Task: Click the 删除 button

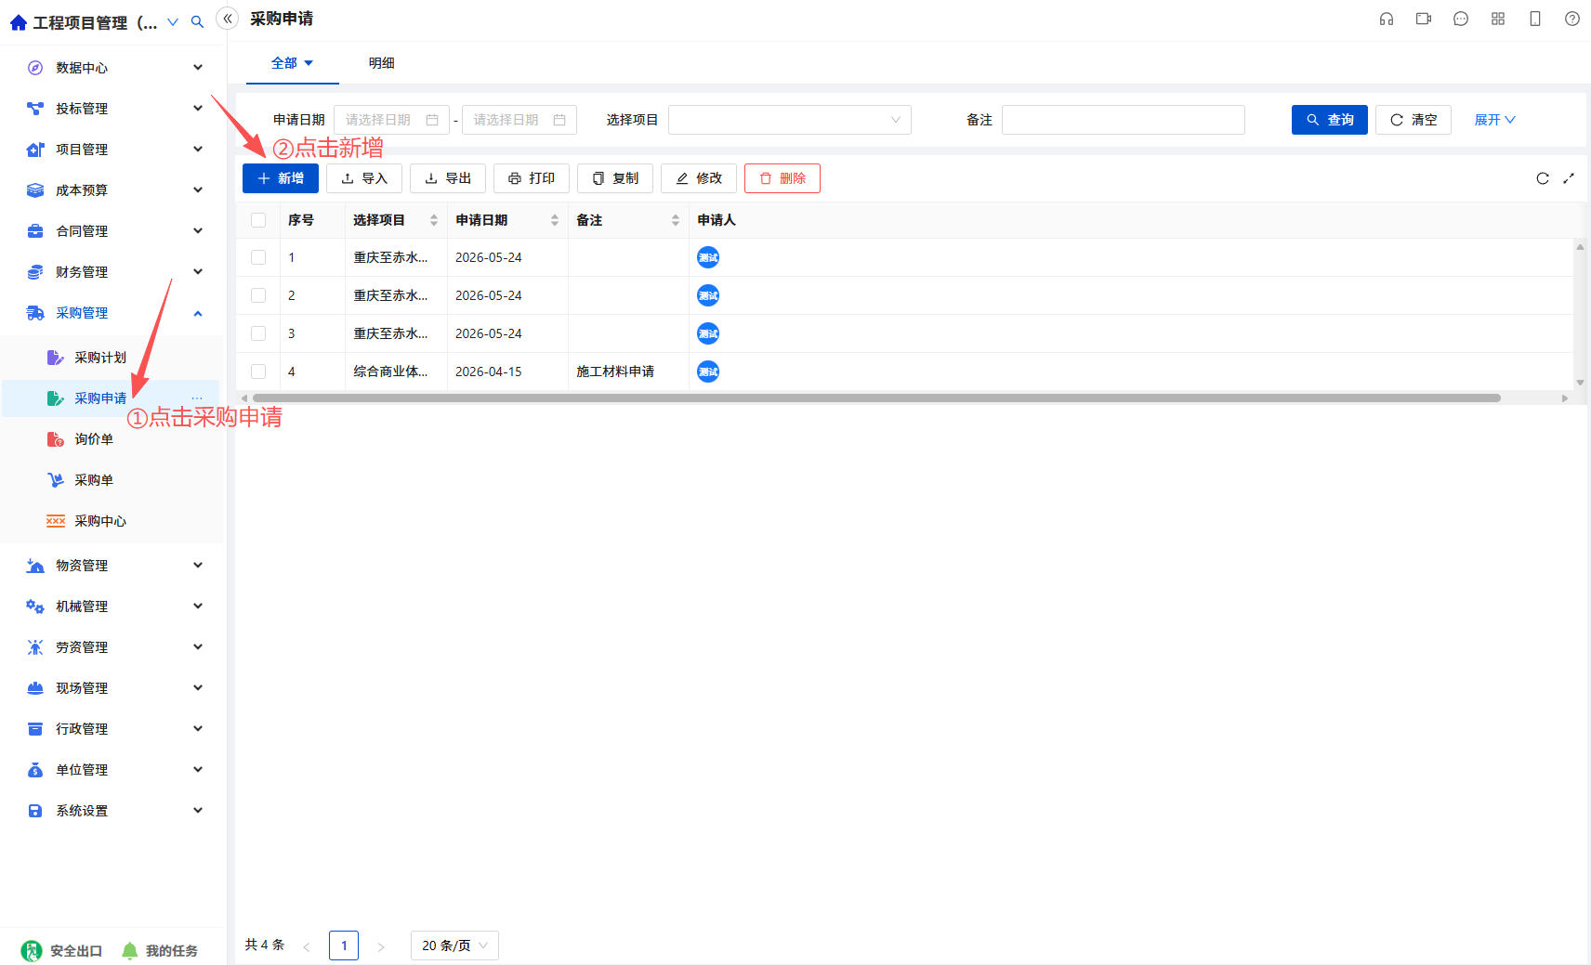Action: click(x=782, y=178)
